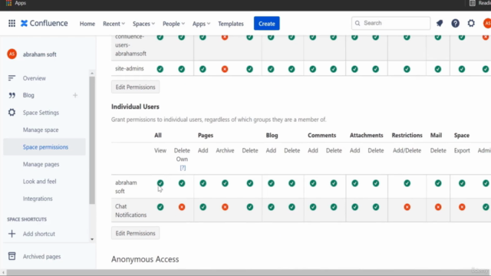Expand the Spaces dropdown menu

pos(143,24)
